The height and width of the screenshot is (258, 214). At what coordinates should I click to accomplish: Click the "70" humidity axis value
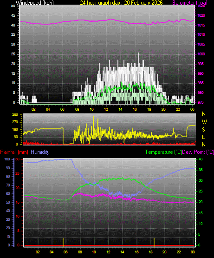(x=8, y=185)
